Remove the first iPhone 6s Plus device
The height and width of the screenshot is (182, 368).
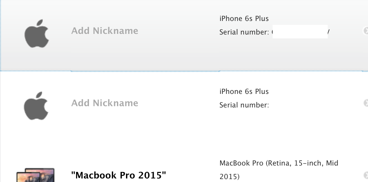pyautogui.click(x=365, y=31)
